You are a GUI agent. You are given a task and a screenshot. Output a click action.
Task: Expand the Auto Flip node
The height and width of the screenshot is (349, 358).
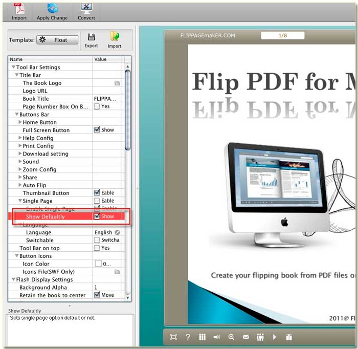point(20,185)
